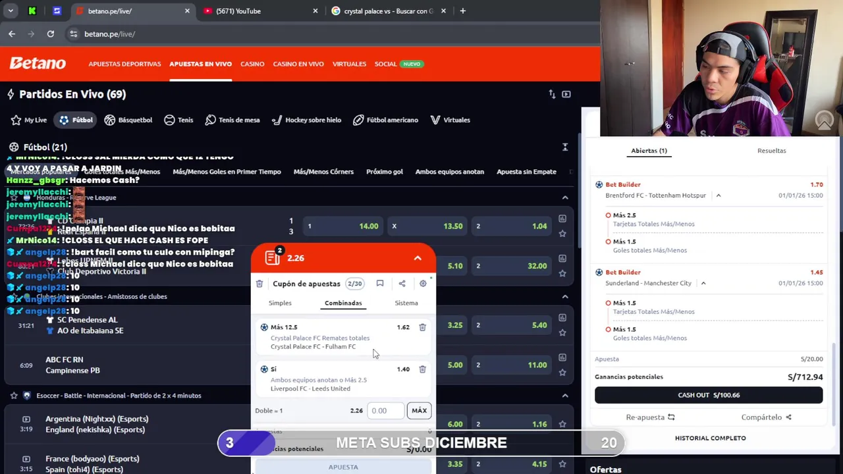The height and width of the screenshot is (474, 843).
Task: Open video stream for Argentina (Nightxx) match
Action: [x=26, y=419]
